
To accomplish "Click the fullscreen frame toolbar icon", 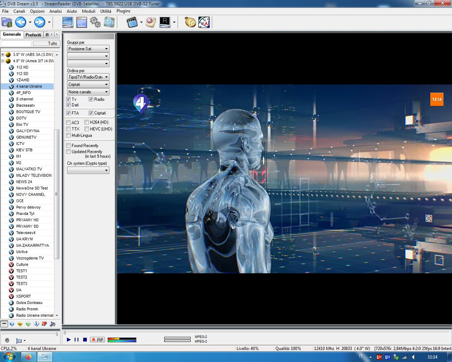I will pos(109,22).
